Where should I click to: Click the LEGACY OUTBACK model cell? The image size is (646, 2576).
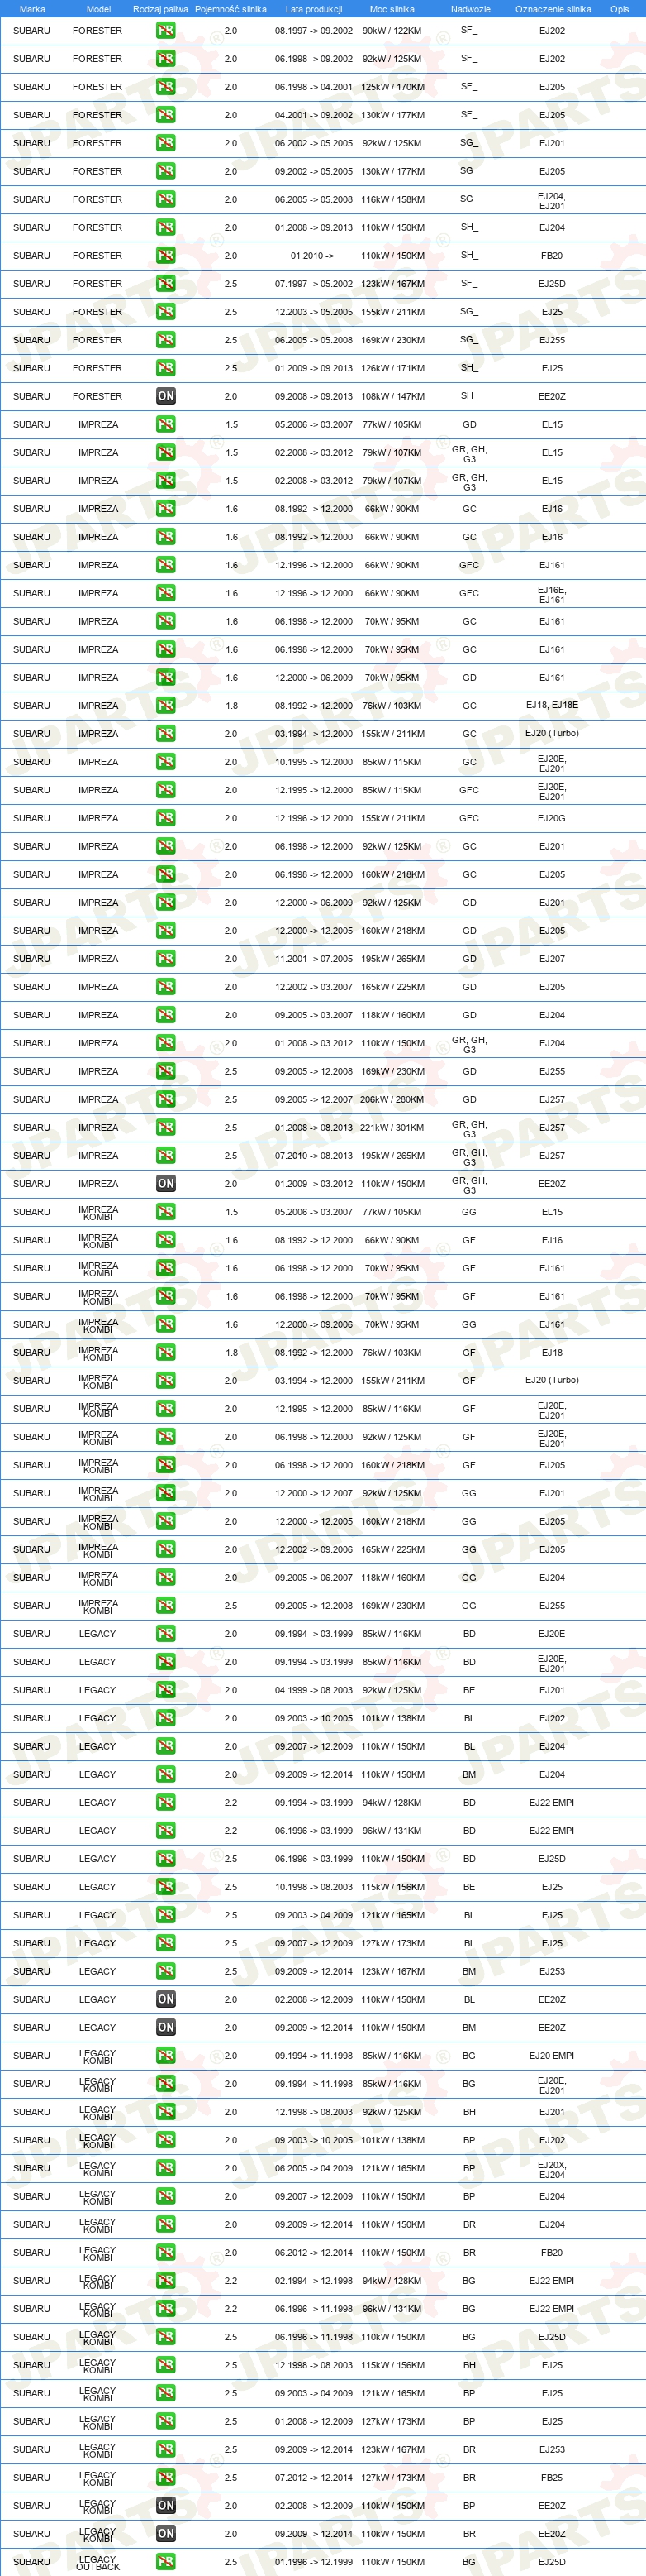97,2561
